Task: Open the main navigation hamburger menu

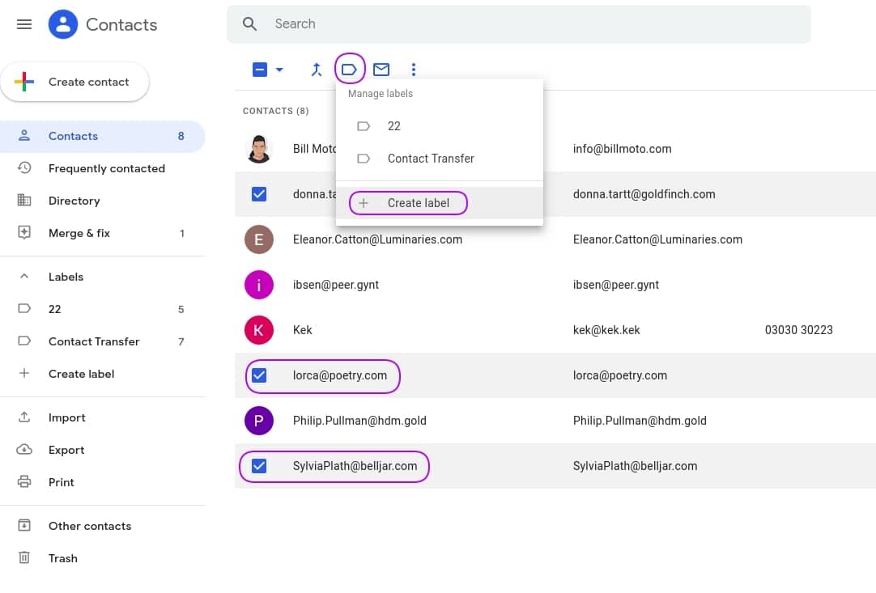Action: [23, 24]
